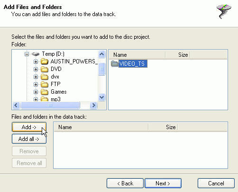Click the DVD folder icon
This screenshot has height=192, width=238.
[45, 69]
